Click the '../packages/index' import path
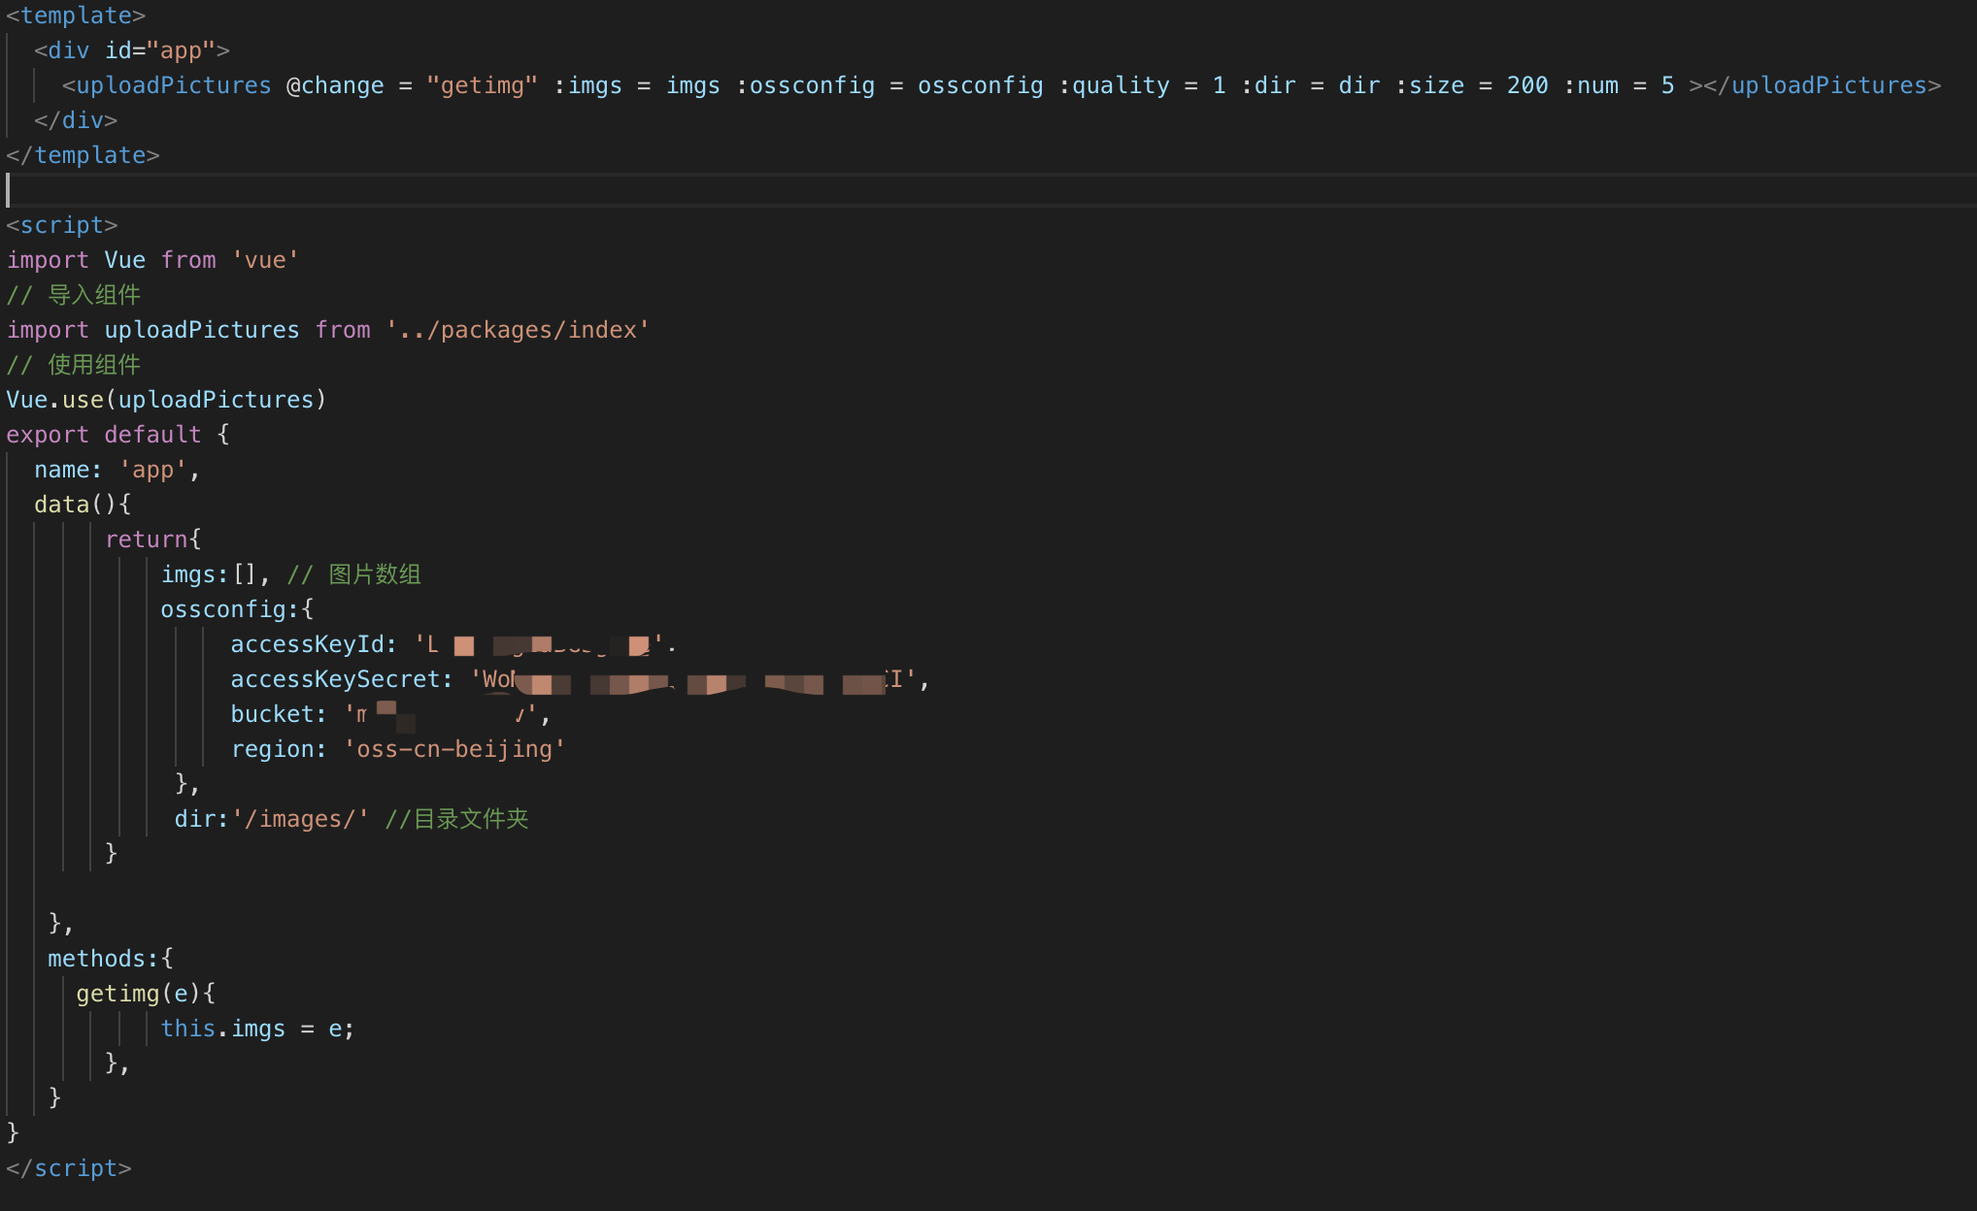 pyautogui.click(x=518, y=330)
